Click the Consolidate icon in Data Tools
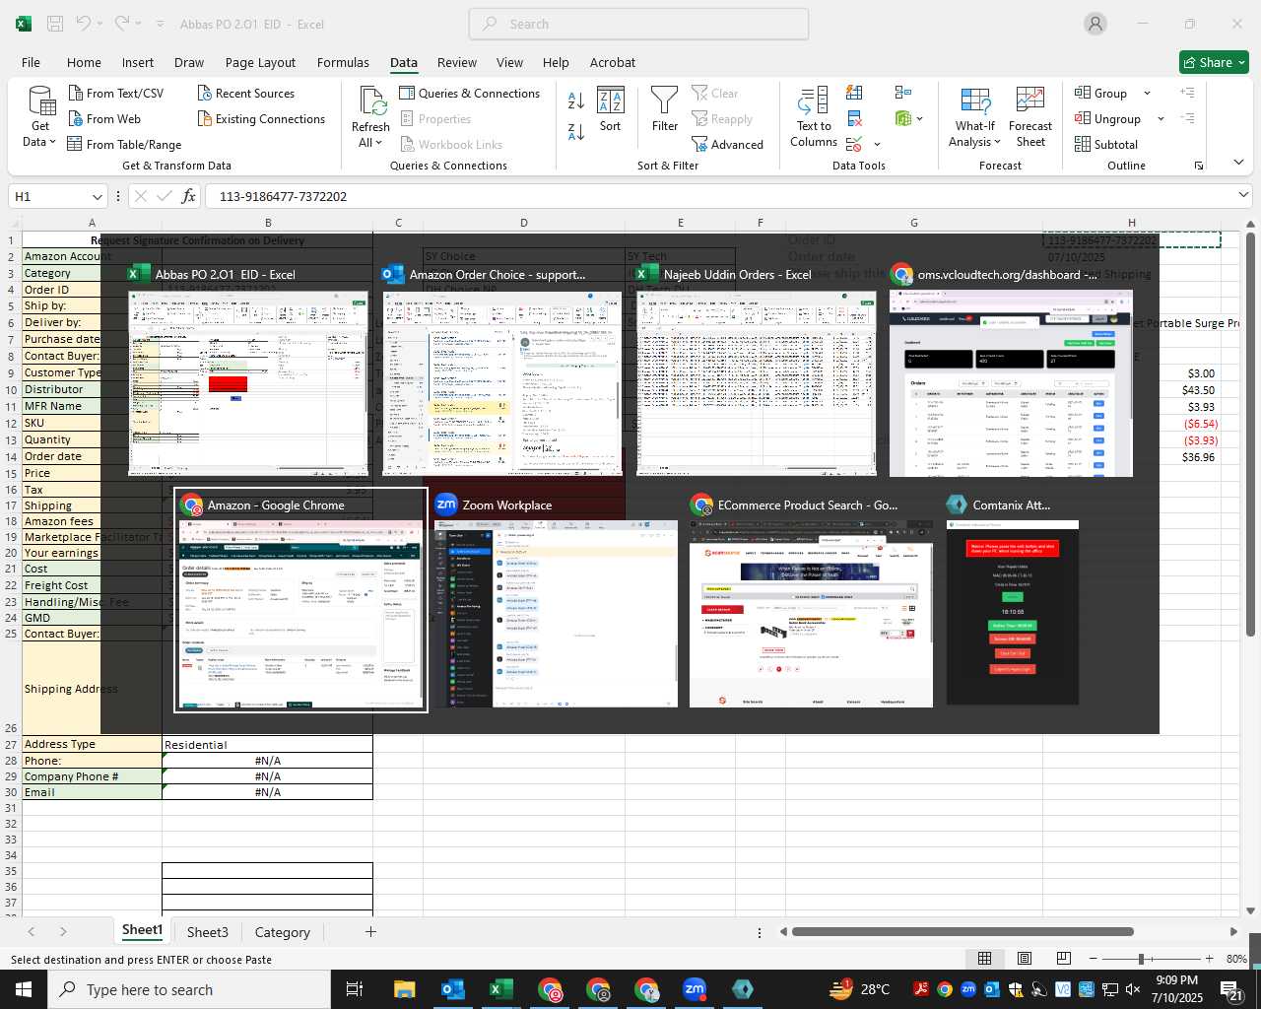The width and height of the screenshot is (1261, 1009). tap(903, 93)
